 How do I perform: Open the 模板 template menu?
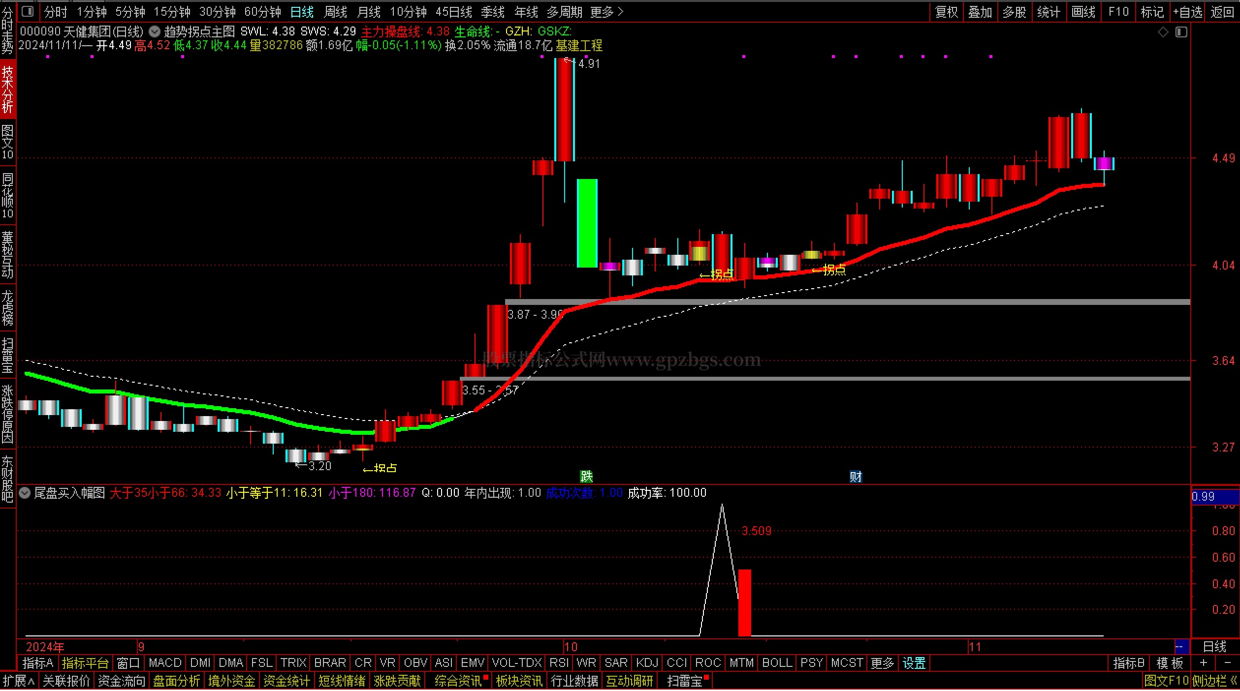click(x=1170, y=663)
